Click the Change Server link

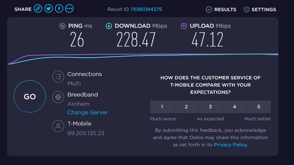87,112
